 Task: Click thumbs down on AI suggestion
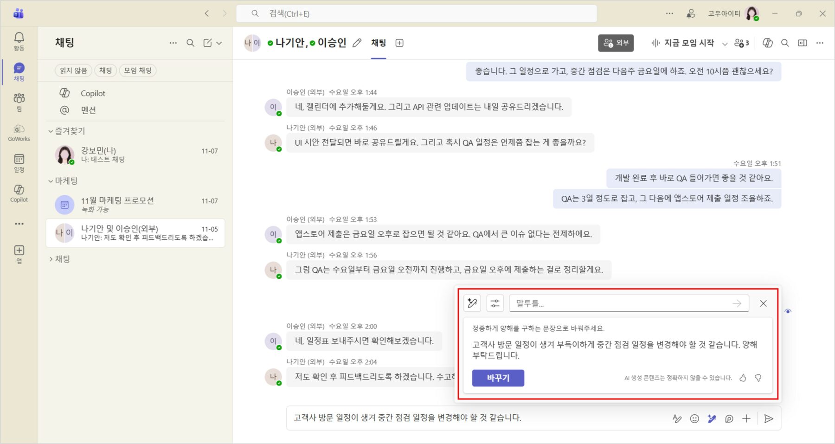(x=758, y=378)
